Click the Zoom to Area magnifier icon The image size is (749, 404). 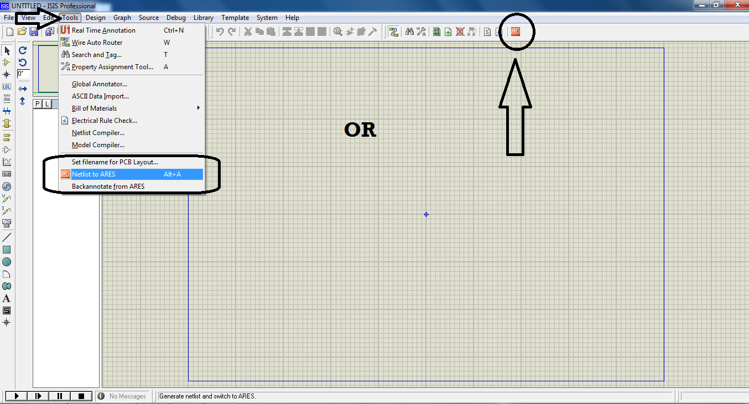338,32
